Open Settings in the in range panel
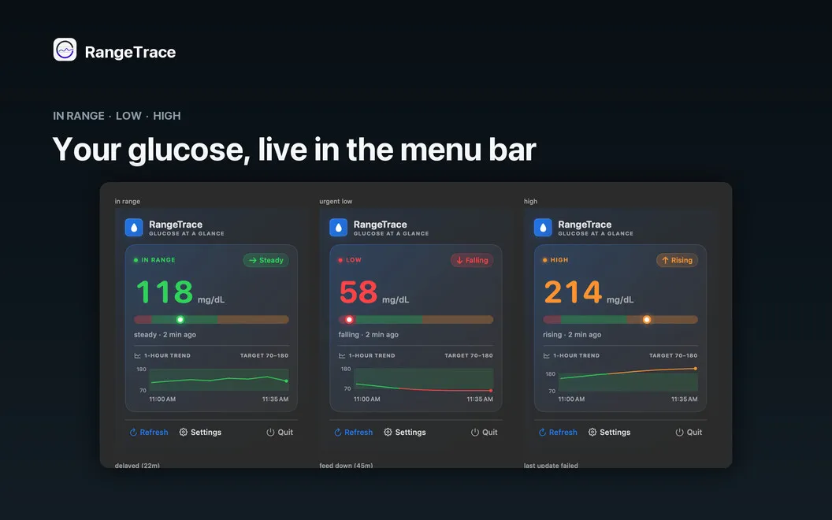Image resolution: width=832 pixels, height=520 pixels. click(200, 433)
